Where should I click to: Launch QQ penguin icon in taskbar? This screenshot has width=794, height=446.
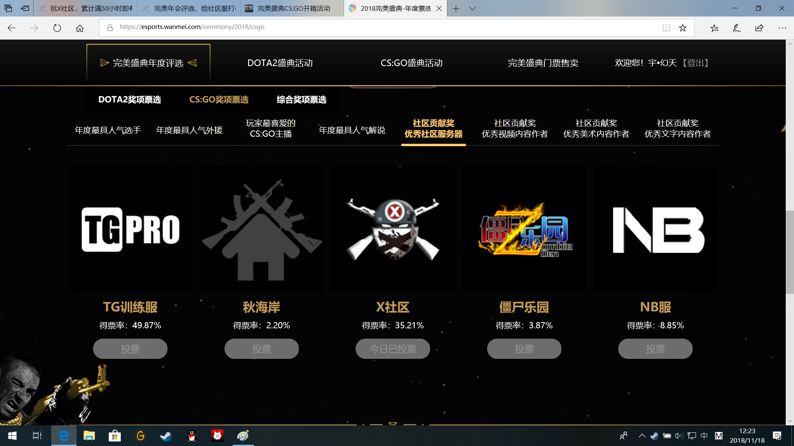(191, 436)
